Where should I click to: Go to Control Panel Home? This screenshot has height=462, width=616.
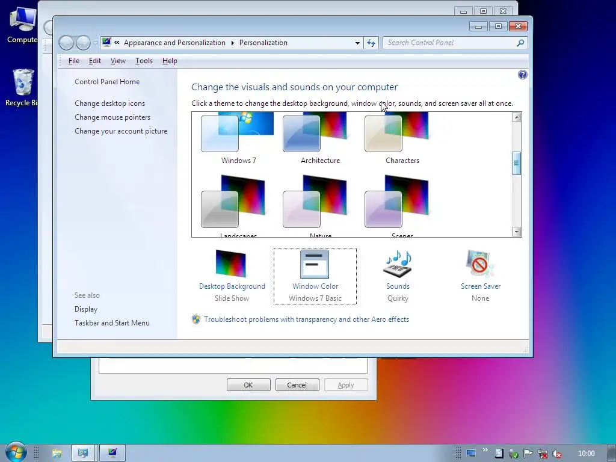click(x=107, y=82)
